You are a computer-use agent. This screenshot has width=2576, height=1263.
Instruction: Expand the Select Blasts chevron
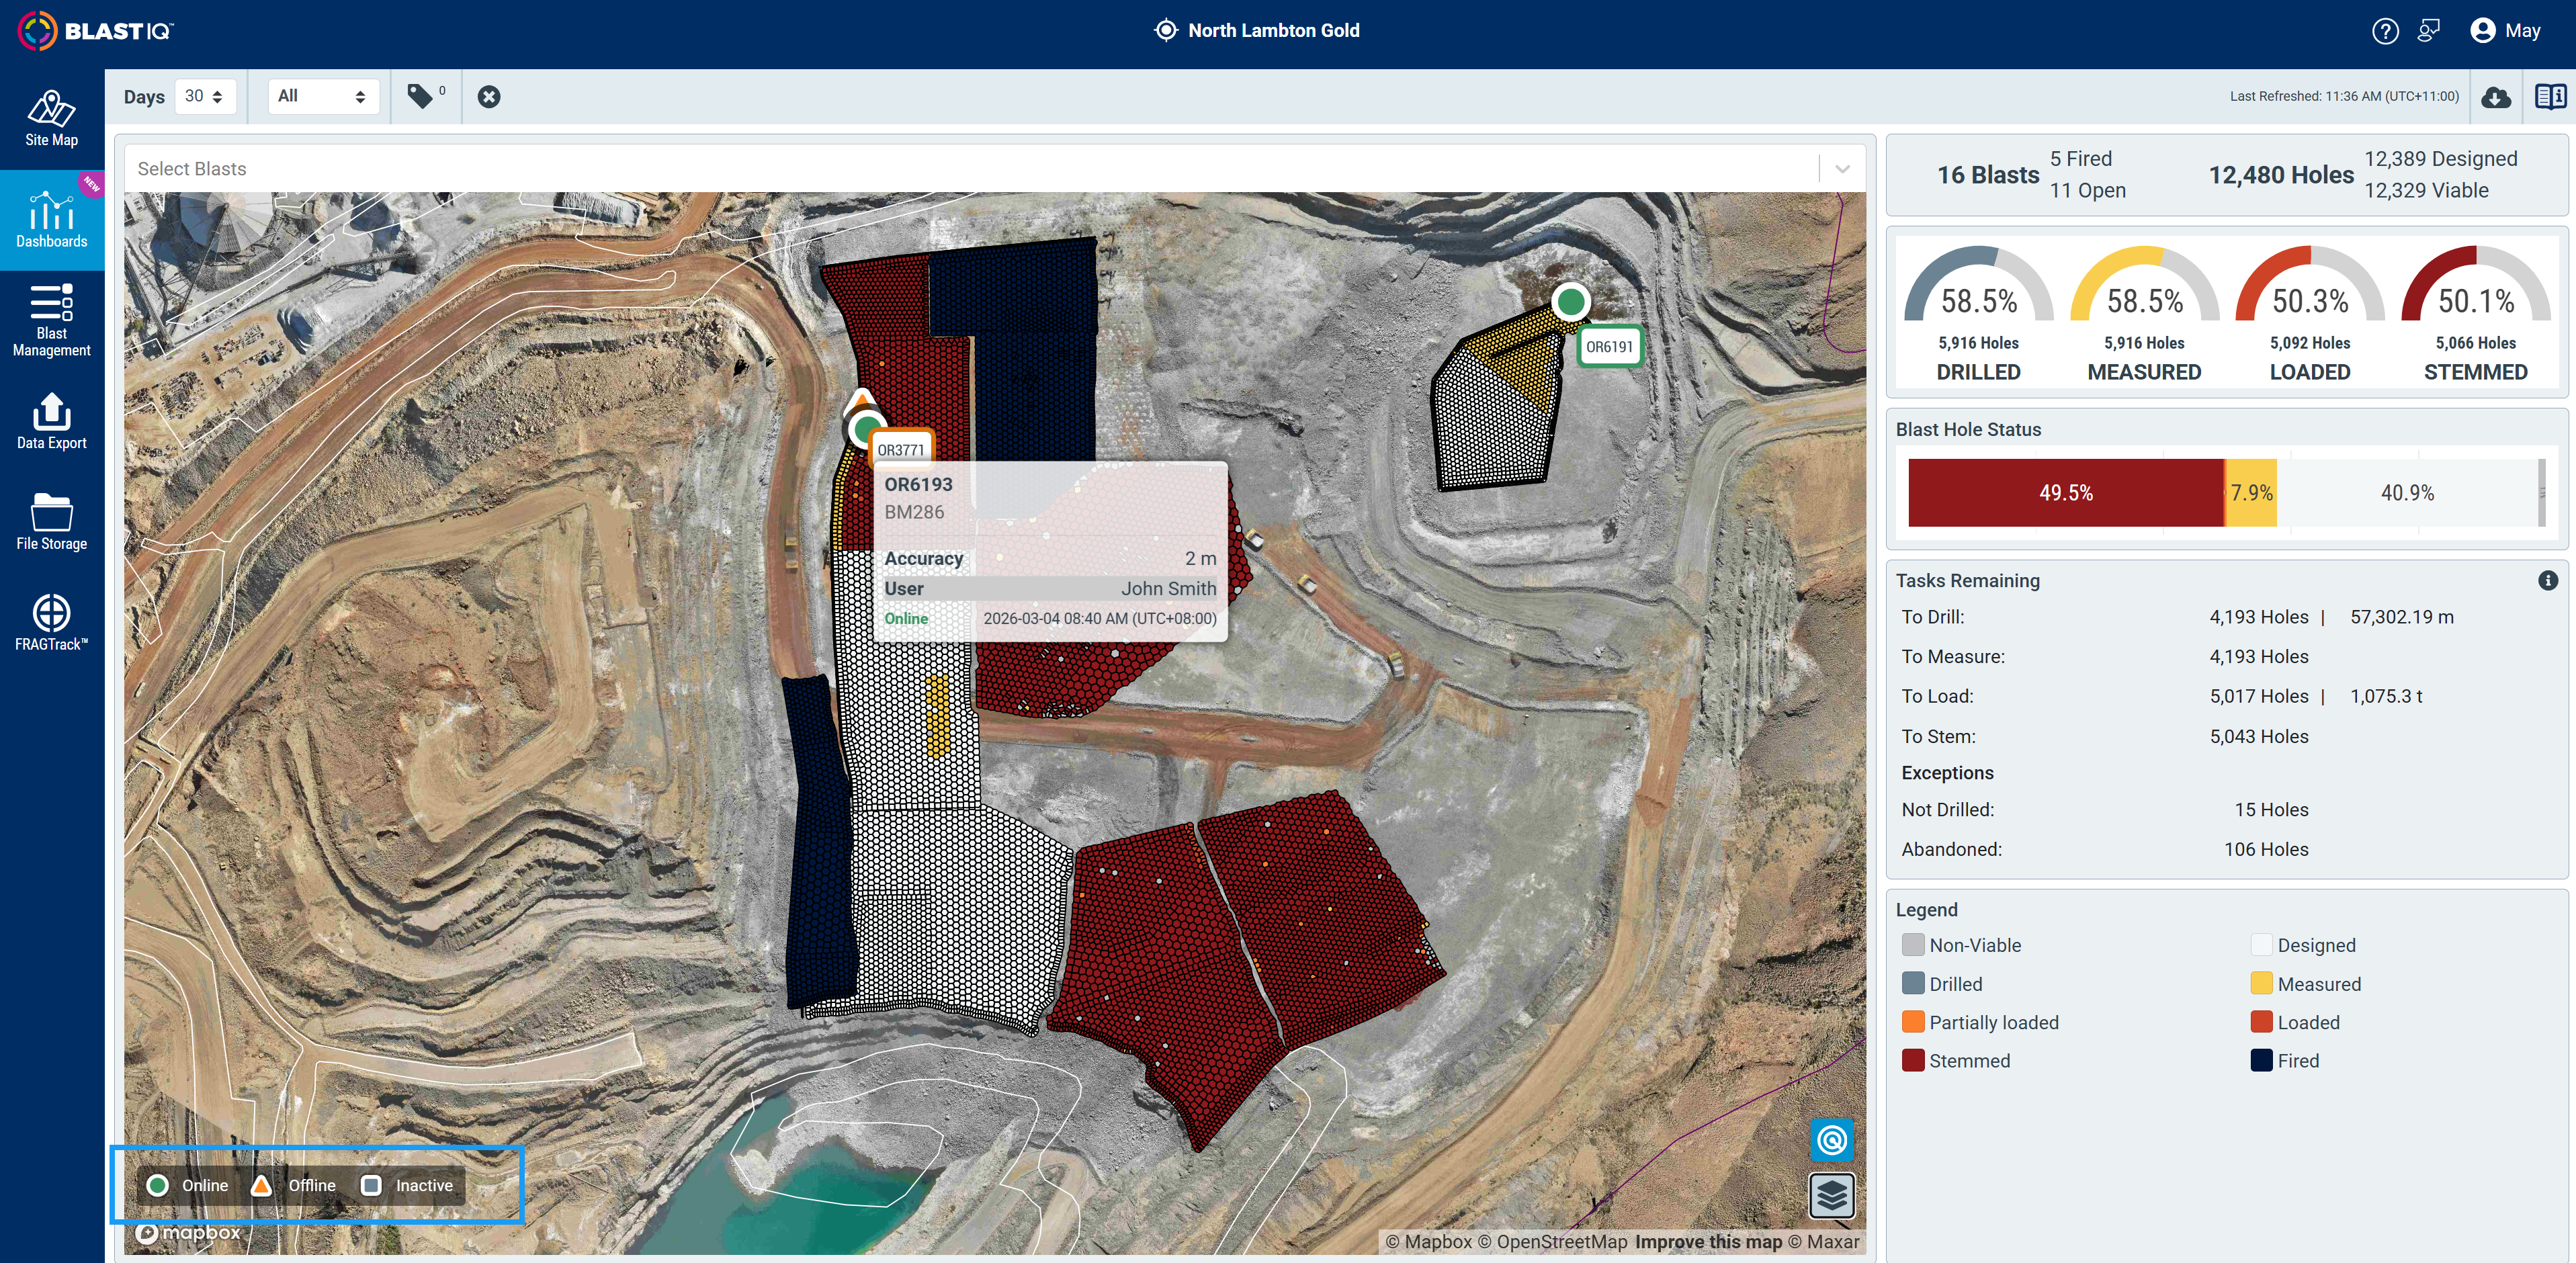1842,169
